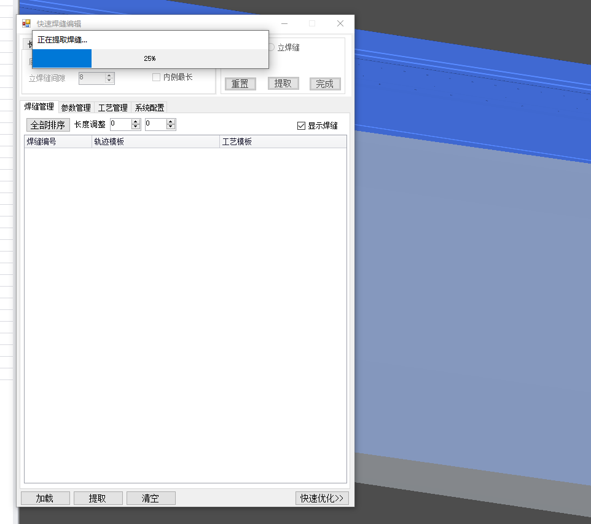Click the first 长度调整 value field
This screenshot has height=524, width=591.
coord(121,124)
